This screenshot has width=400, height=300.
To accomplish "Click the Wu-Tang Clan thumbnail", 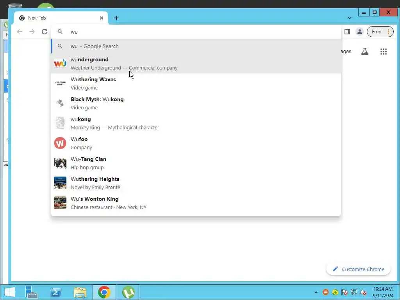I will (x=60, y=163).
